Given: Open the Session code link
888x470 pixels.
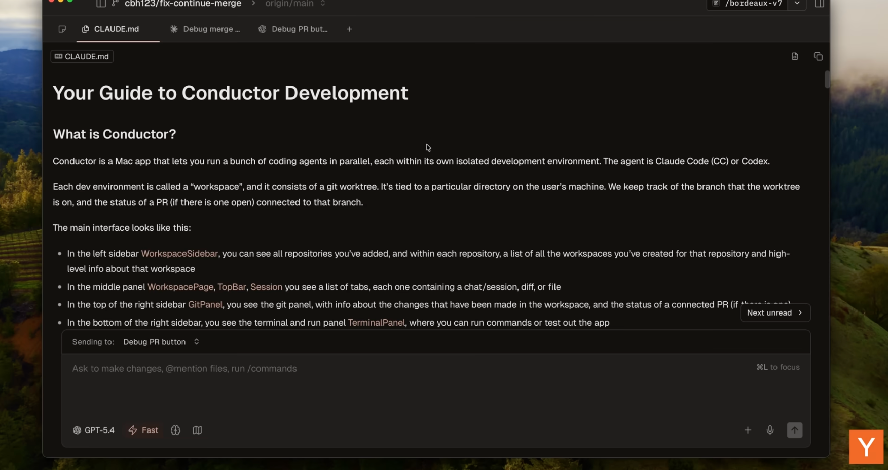Looking at the screenshot, I should click(266, 287).
